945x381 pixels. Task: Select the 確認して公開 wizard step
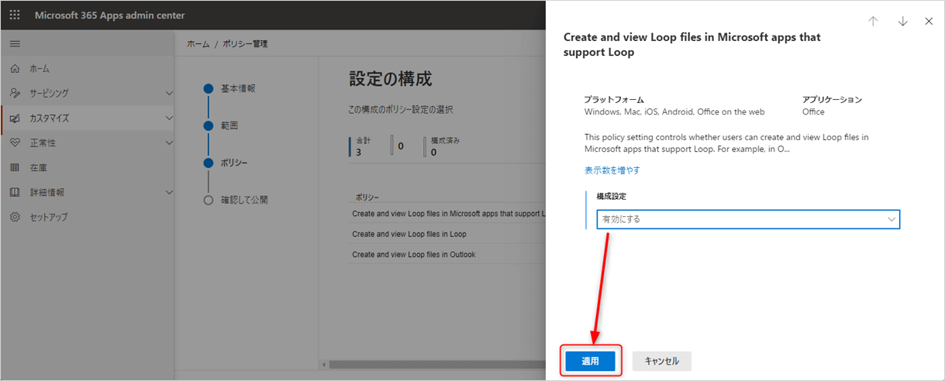(x=244, y=200)
